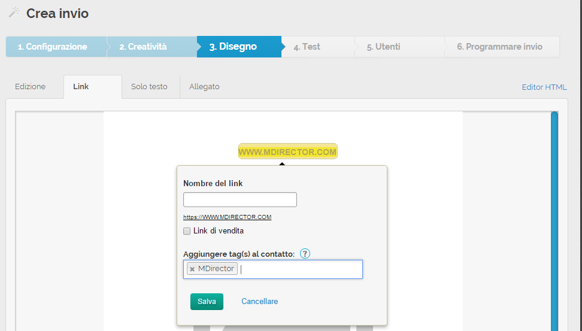Image resolution: width=582 pixels, height=331 pixels.
Task: Open step 5. Utenti
Action: click(384, 47)
